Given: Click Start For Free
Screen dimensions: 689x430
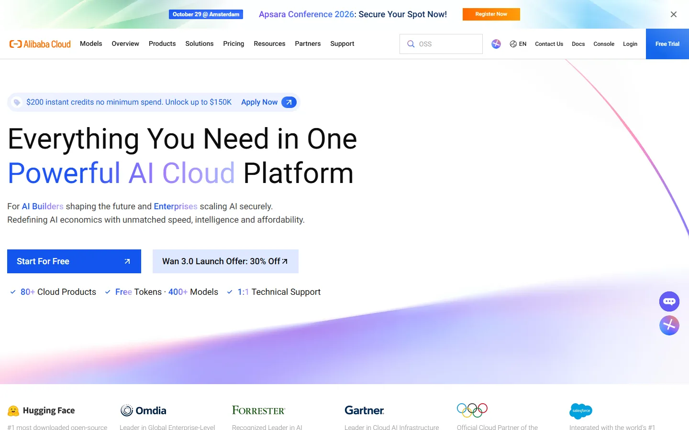Looking at the screenshot, I should tap(74, 261).
